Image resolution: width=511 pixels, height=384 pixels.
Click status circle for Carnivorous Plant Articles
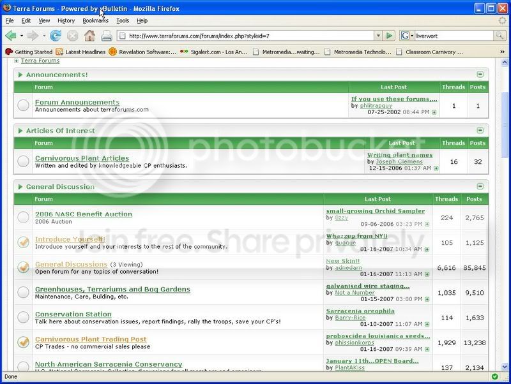click(x=23, y=161)
